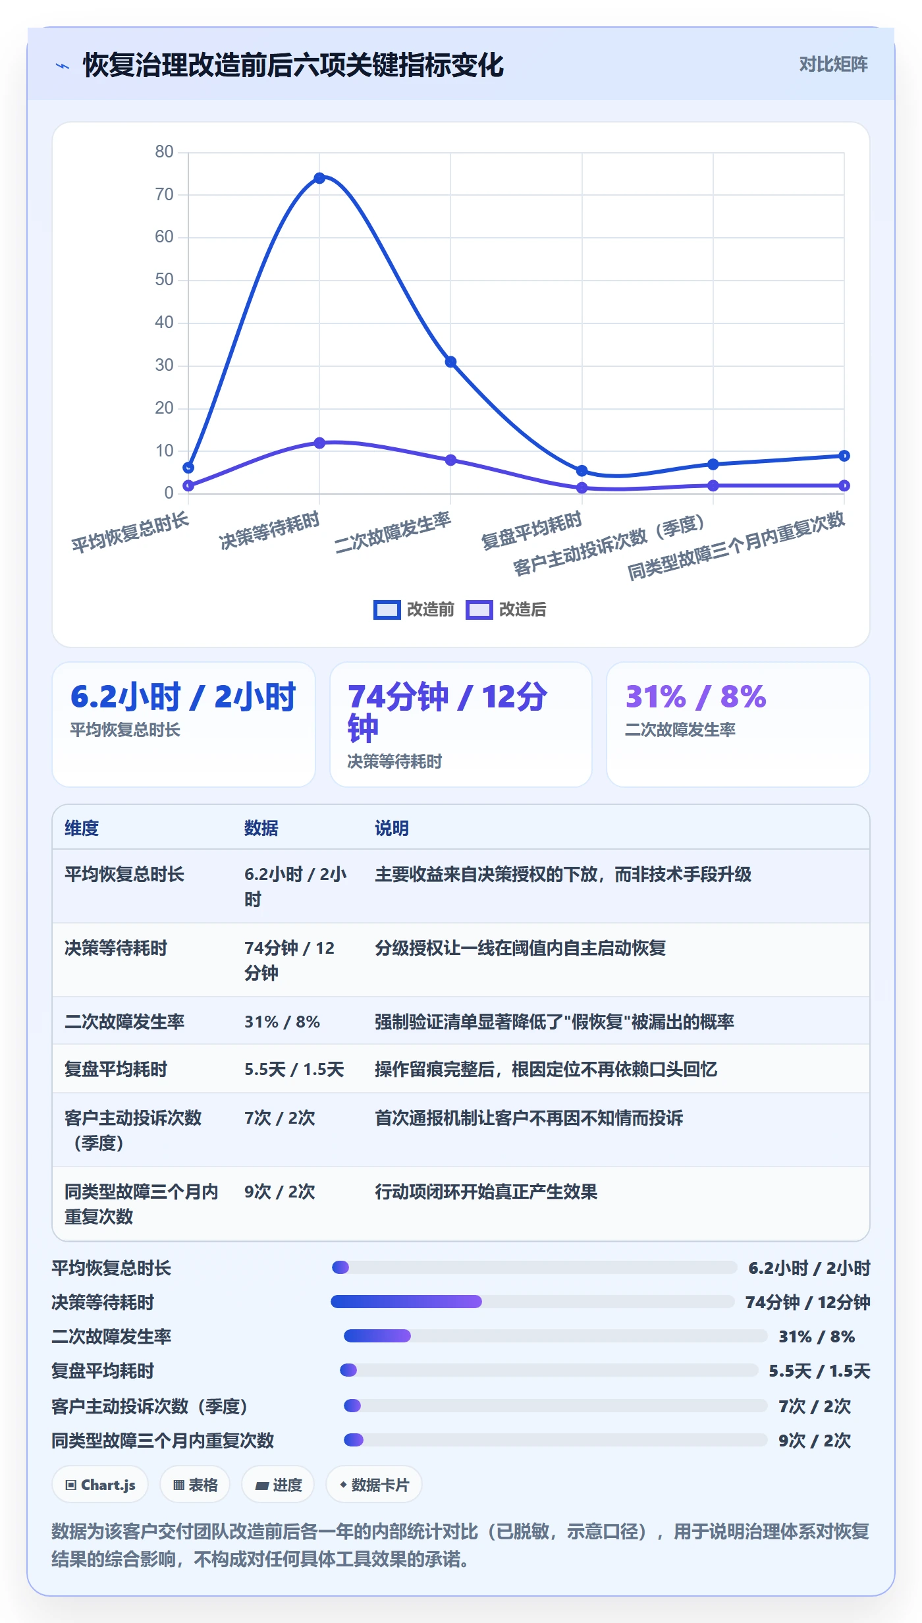Click the 决策等待耗时 progress bar
This screenshot has height=1623, width=922.
click(533, 1302)
